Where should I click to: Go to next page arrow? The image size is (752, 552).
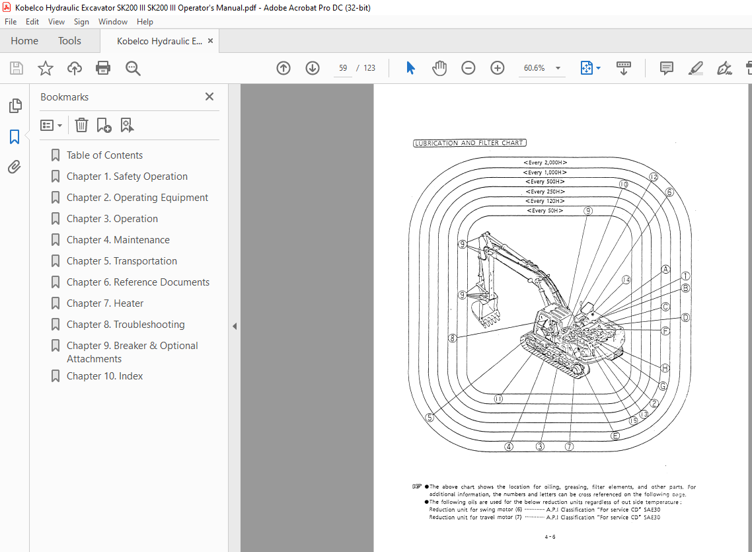coord(312,68)
